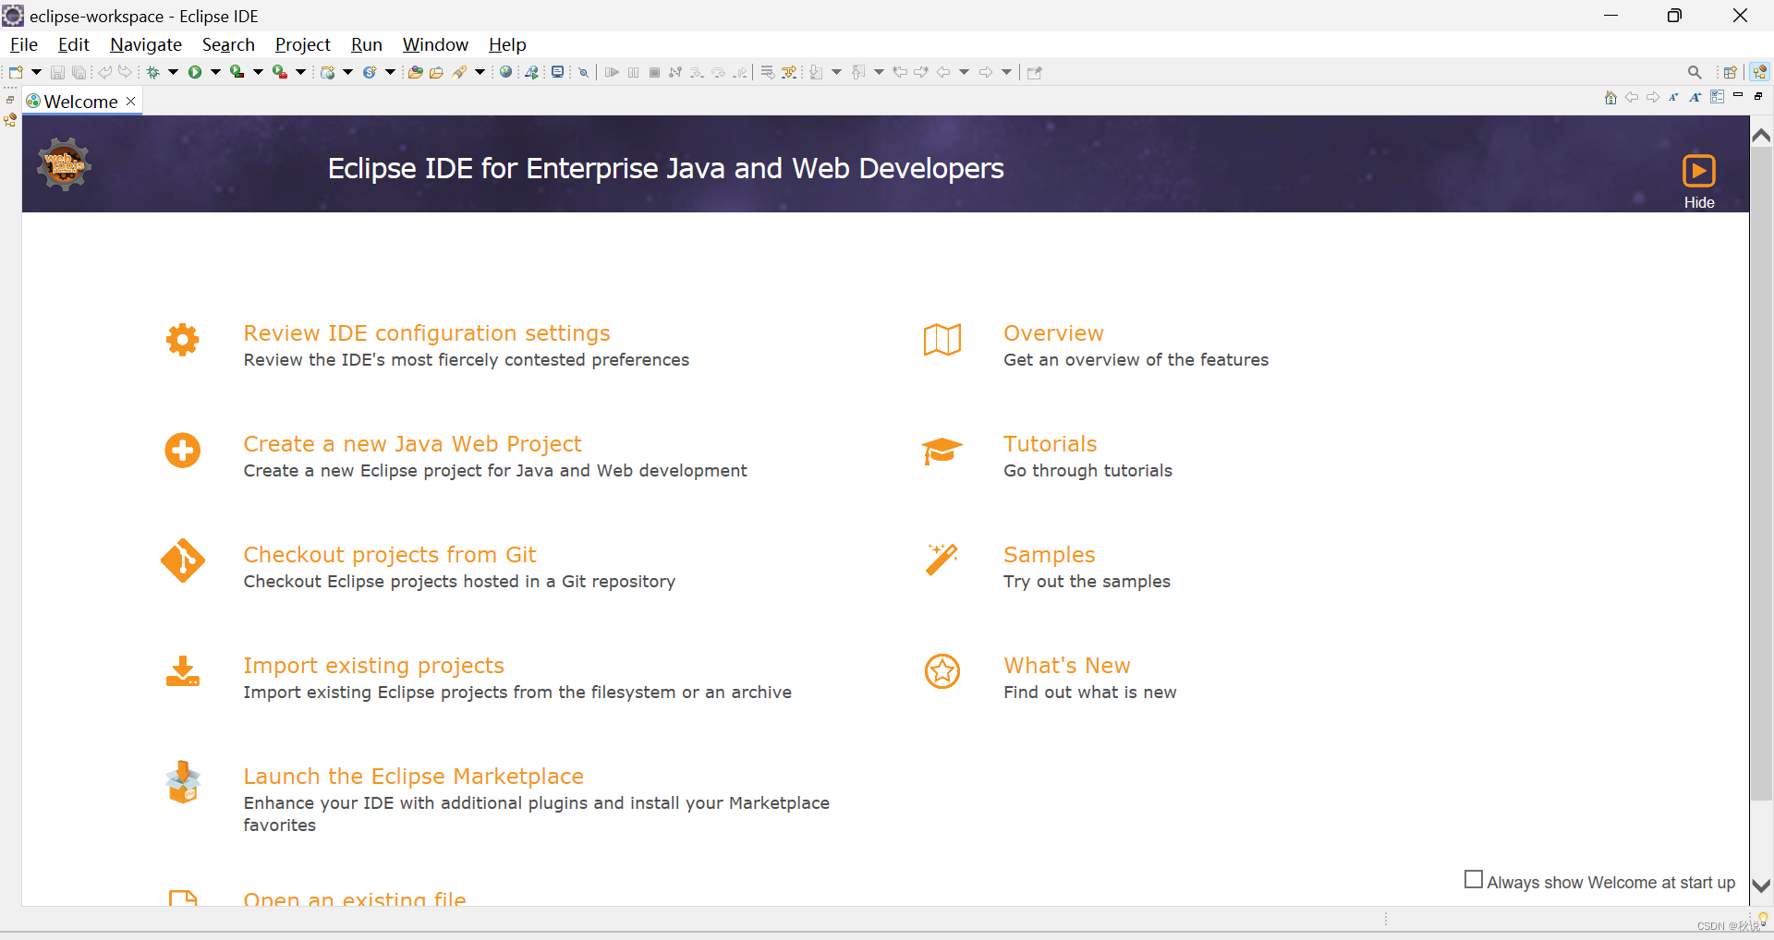Click the Use Step Filters yellow icon
The width and height of the screenshot is (1774, 940).
click(789, 72)
